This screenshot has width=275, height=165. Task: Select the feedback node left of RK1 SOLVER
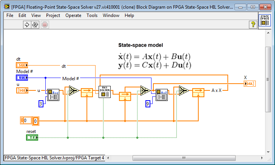pos(87,93)
